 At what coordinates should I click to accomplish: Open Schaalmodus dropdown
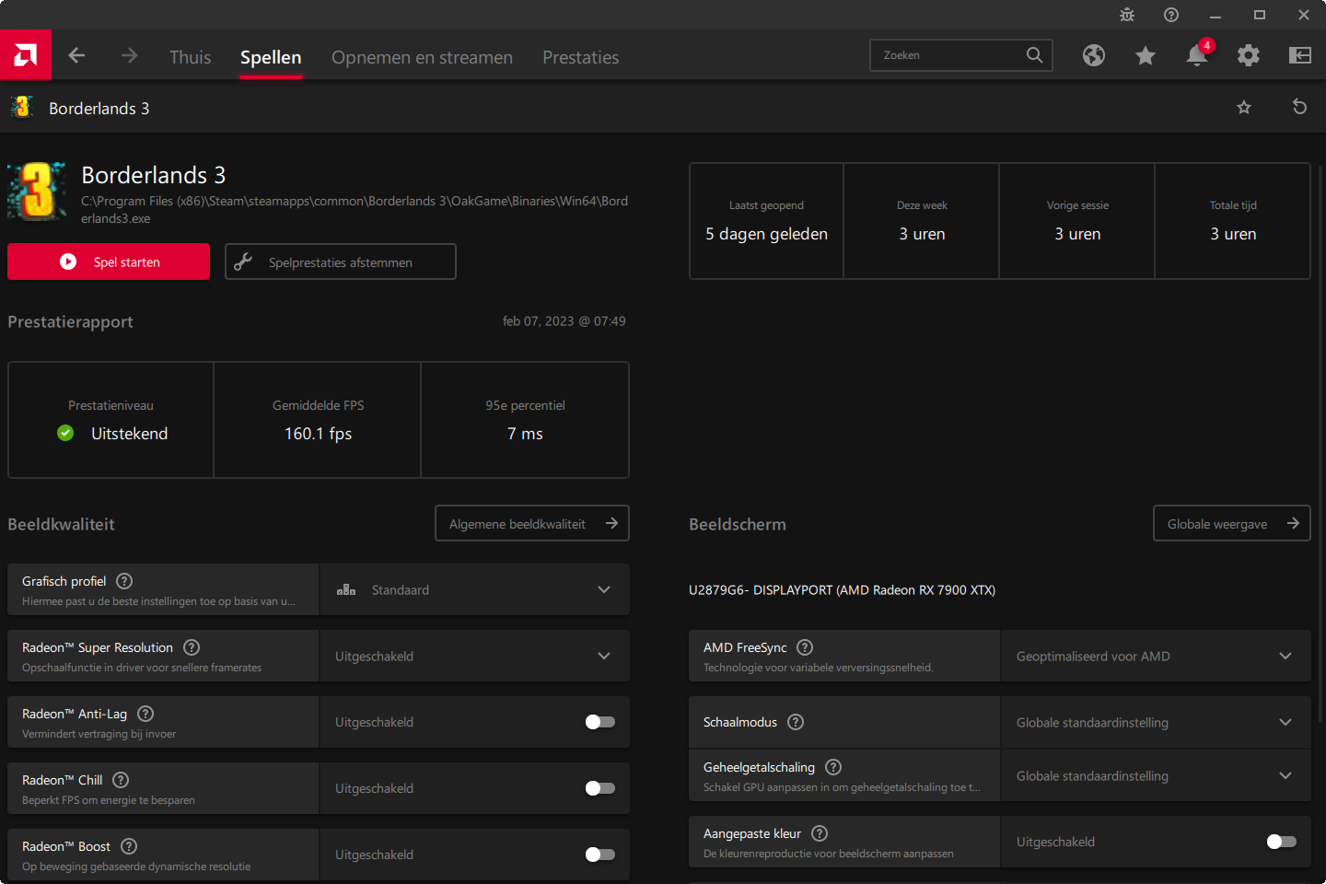pyautogui.click(x=1156, y=722)
